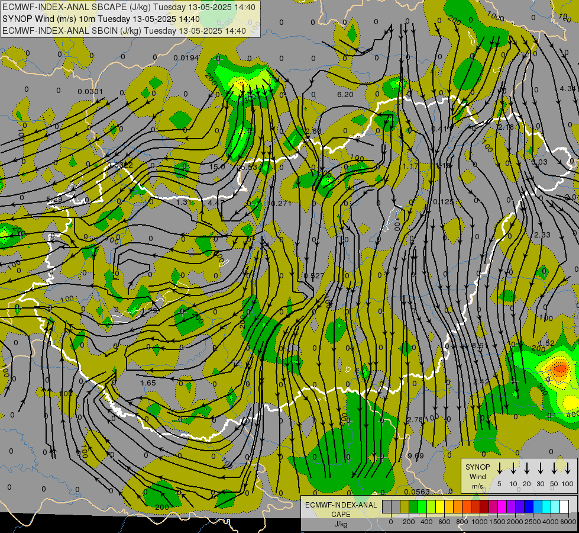The image size is (579, 533).
Task: Click the ECMWF-INDEX-ANAL SBCIN title line
Action: click(124, 31)
